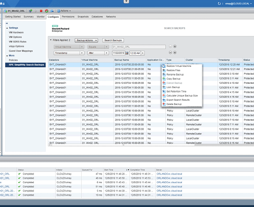Open the After operator dropdown

[106, 53]
